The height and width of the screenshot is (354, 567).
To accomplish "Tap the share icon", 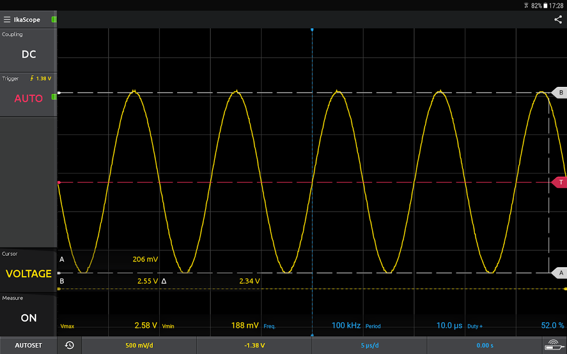I will click(x=558, y=19).
